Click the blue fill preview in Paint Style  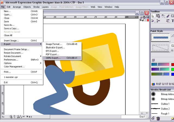pyautogui.click(x=160, y=38)
